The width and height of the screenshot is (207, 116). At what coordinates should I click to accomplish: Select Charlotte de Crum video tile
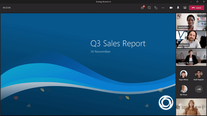(191, 57)
